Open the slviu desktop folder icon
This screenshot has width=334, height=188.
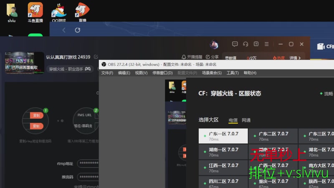tap(12, 13)
